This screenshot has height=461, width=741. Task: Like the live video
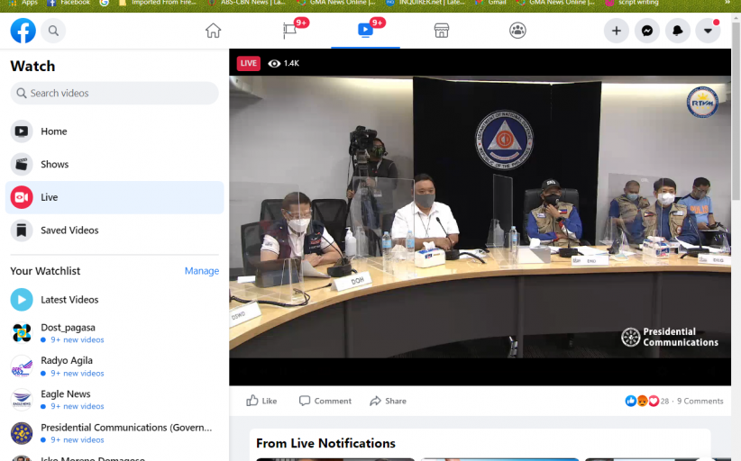pyautogui.click(x=261, y=401)
